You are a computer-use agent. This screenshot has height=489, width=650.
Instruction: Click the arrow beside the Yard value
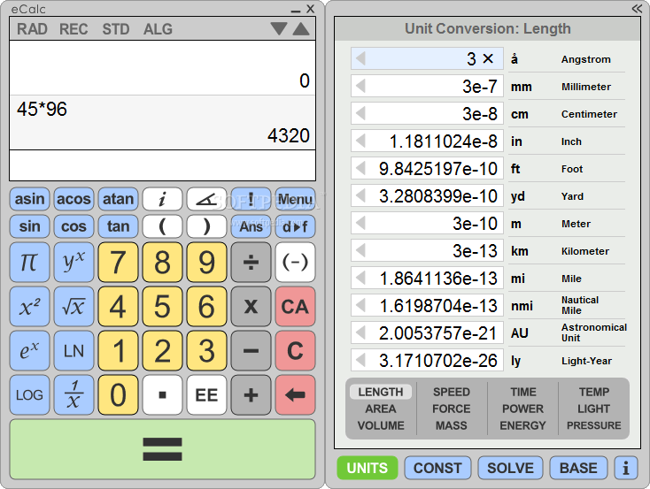(360, 195)
